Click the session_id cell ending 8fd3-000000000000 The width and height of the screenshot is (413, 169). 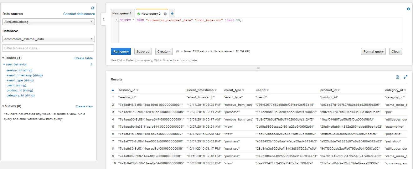pos(150,156)
